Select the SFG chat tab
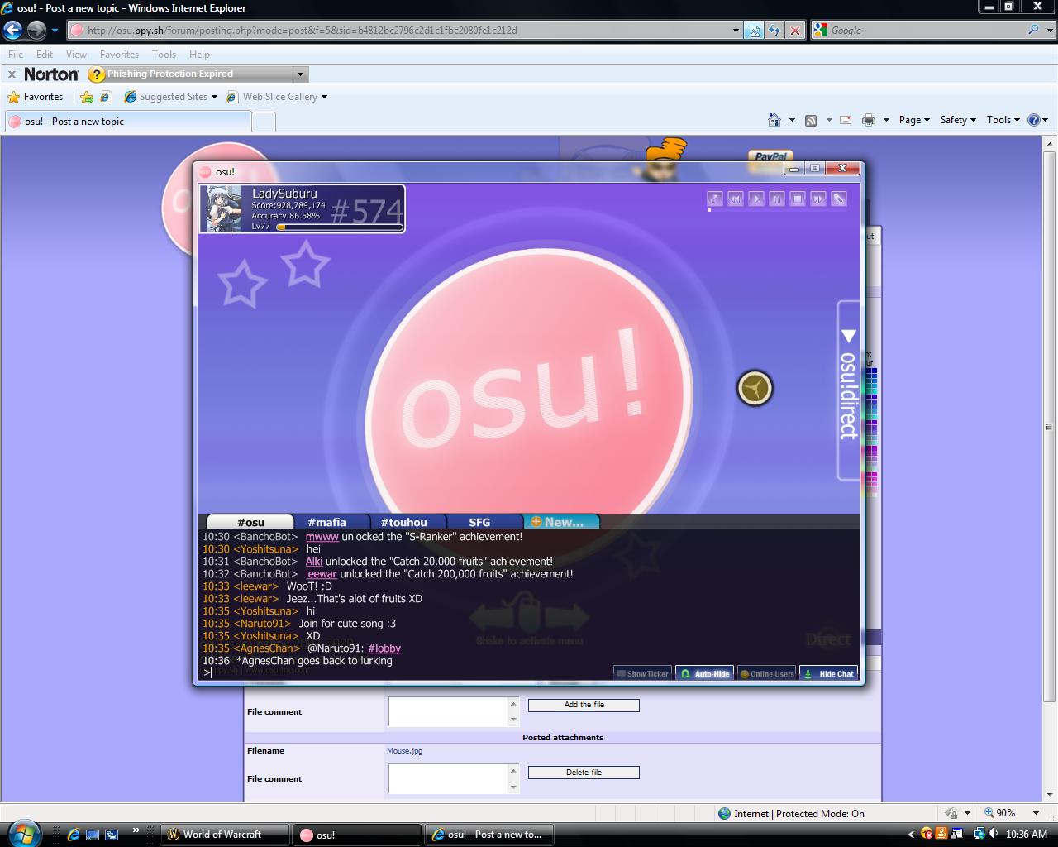 (x=479, y=522)
